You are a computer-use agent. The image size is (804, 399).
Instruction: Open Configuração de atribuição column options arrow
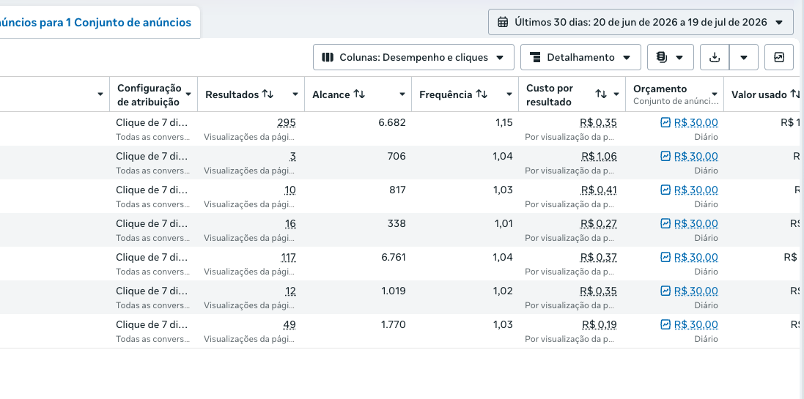[x=188, y=94]
